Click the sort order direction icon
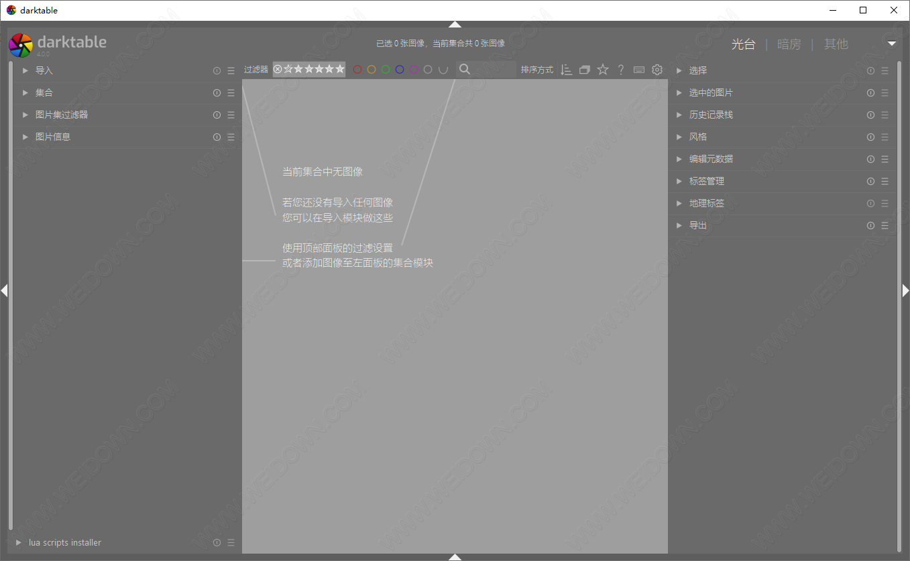910x561 pixels. (566, 70)
